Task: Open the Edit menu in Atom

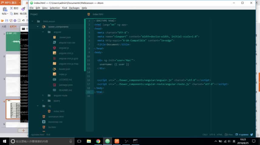Action: pos(38,8)
